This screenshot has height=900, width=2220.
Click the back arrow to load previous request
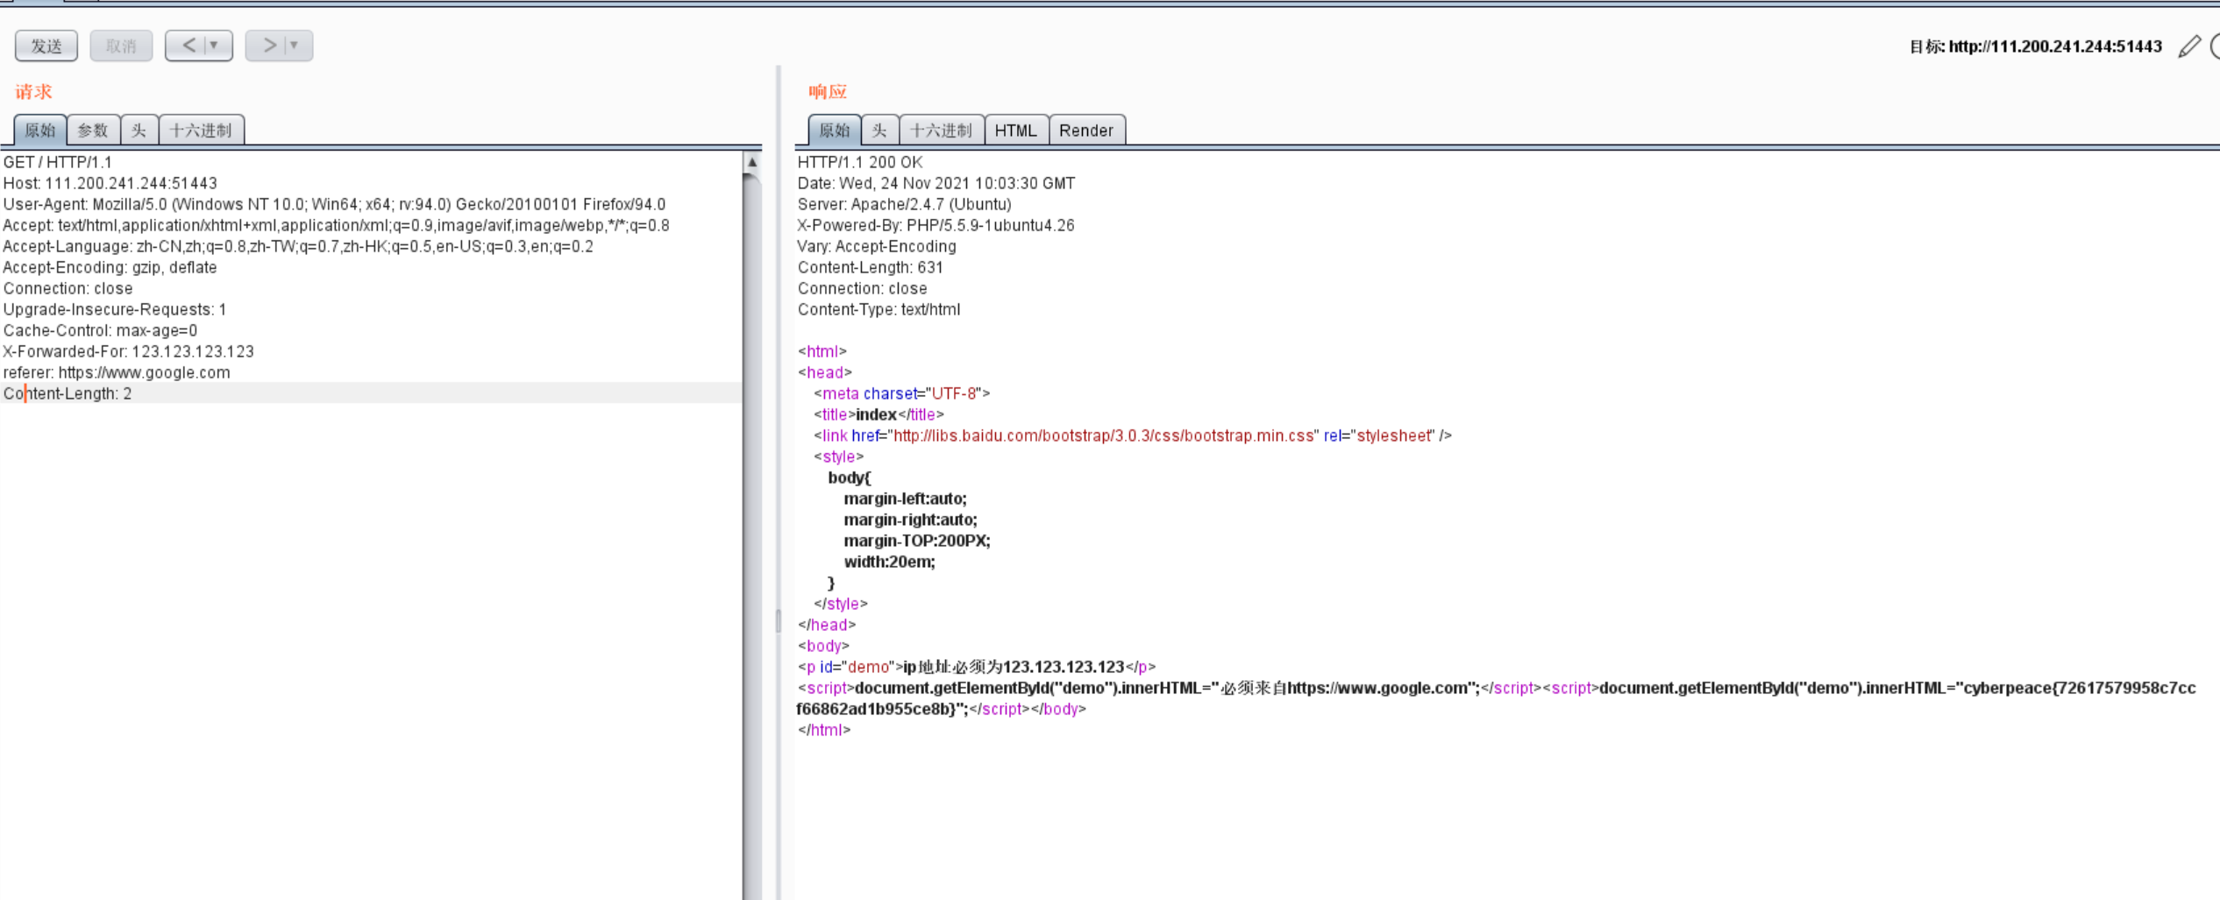(x=189, y=45)
